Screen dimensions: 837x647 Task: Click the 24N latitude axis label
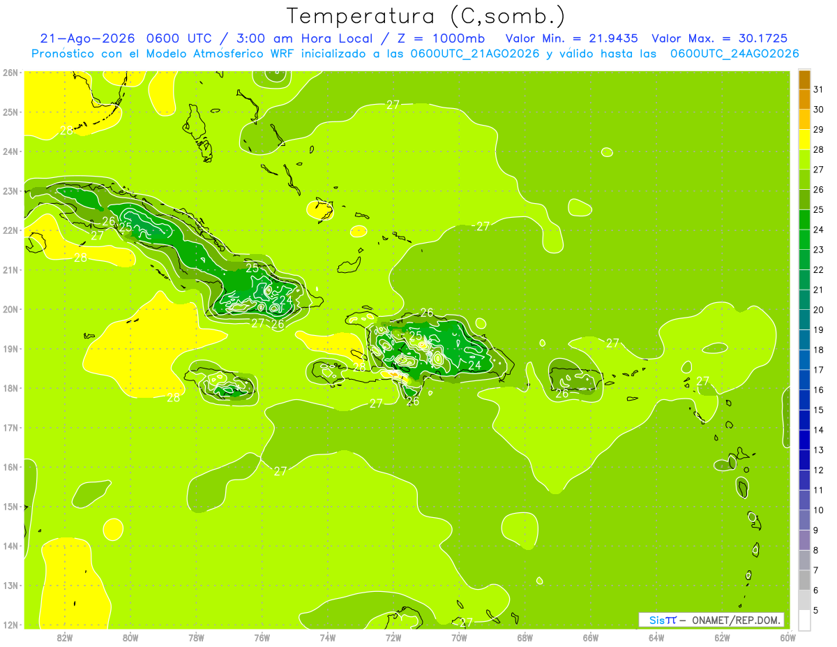pyautogui.click(x=10, y=151)
